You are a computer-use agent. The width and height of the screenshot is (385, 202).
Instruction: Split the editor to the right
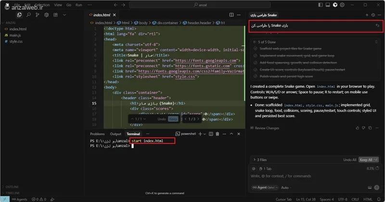(x=232, y=15)
